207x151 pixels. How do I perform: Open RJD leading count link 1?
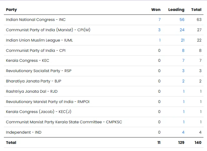pyautogui.click(x=184, y=91)
